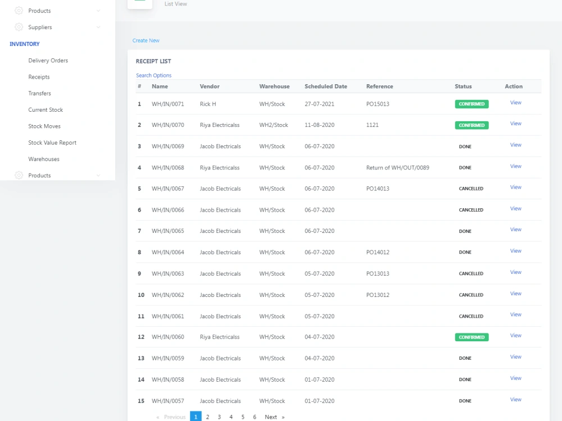Go to pagination page 6
The height and width of the screenshot is (421, 562).
[x=255, y=417]
